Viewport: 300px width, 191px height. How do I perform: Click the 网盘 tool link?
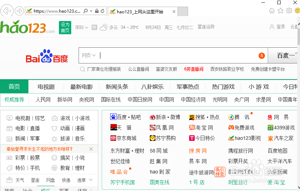coord(51,180)
